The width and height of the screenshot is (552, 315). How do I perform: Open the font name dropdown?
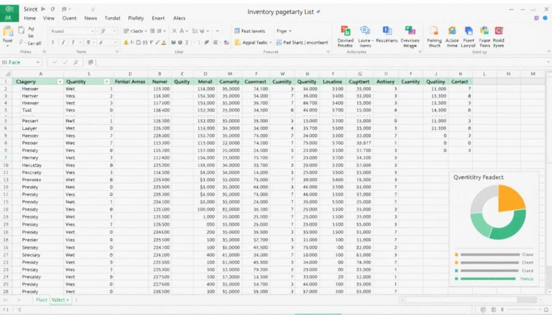[x=92, y=31]
